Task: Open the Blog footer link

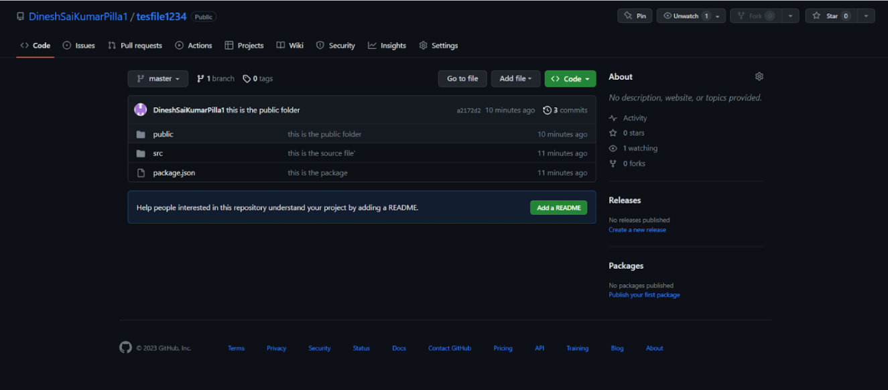Action: [x=617, y=348]
